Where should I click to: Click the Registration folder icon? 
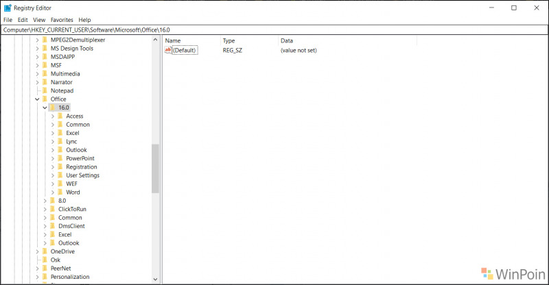point(60,166)
